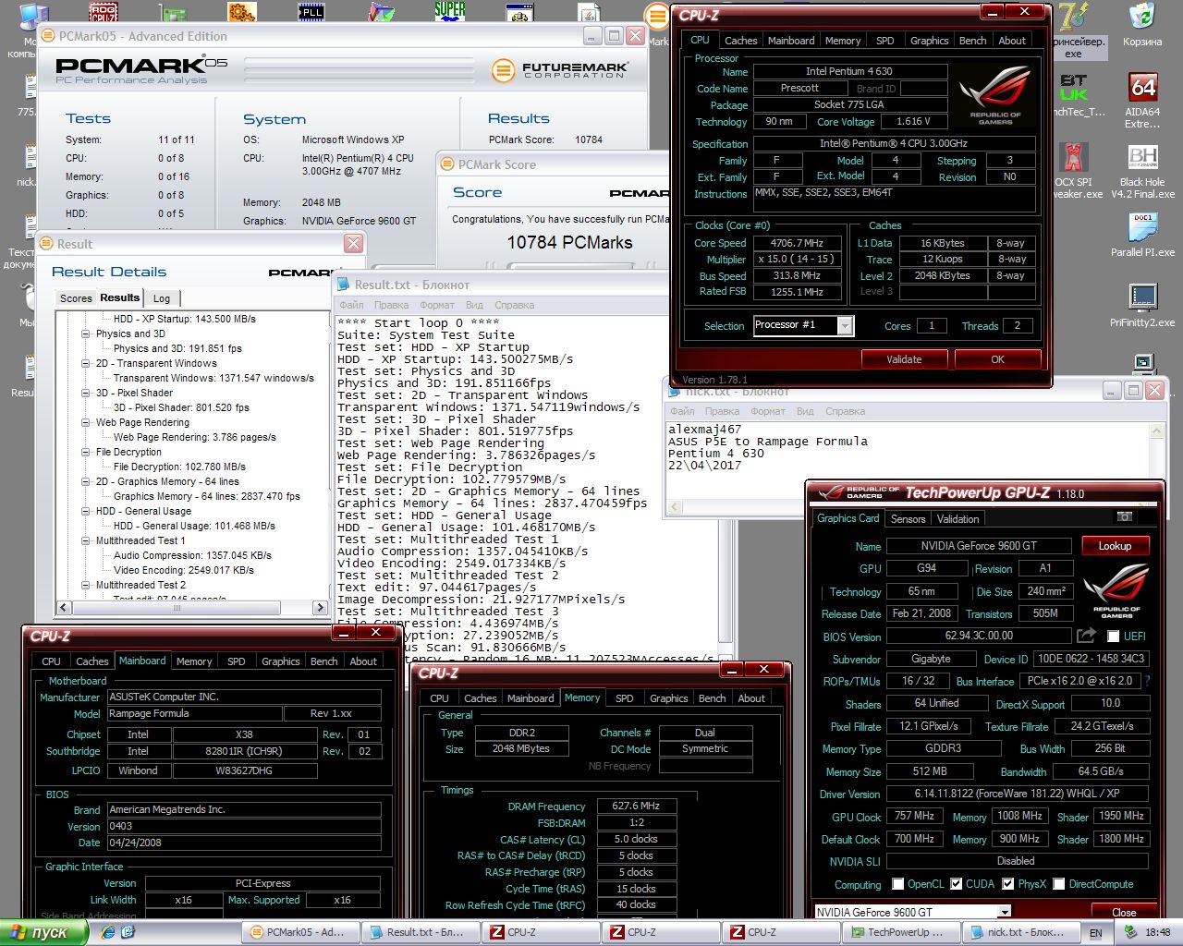Screen dimensions: 1183x946
Task: Launch Parallel PI.exe desktop icon
Action: point(1142,236)
